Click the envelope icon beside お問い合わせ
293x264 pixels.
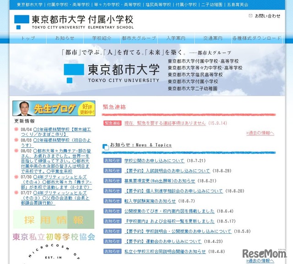tap(250, 16)
